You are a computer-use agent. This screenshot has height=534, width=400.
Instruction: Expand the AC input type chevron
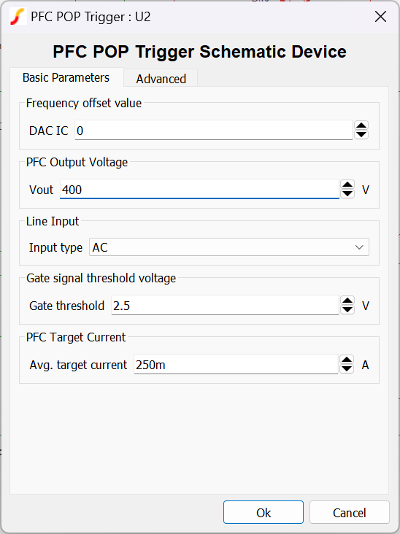pyautogui.click(x=359, y=247)
